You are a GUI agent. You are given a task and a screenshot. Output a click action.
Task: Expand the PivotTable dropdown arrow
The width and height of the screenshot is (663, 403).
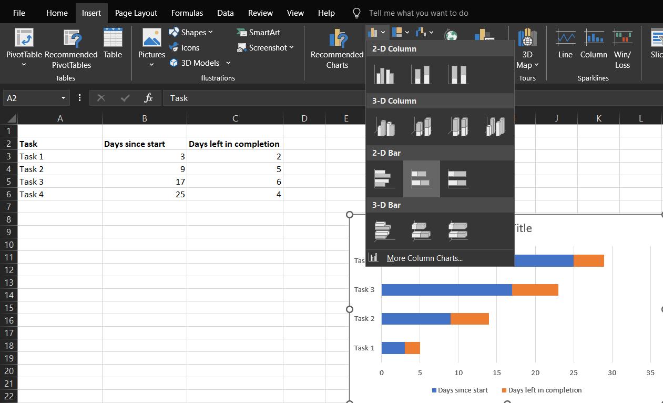(x=24, y=65)
